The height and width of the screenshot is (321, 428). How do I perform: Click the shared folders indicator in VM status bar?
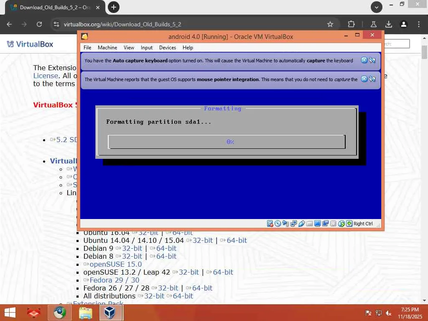coord(309,224)
